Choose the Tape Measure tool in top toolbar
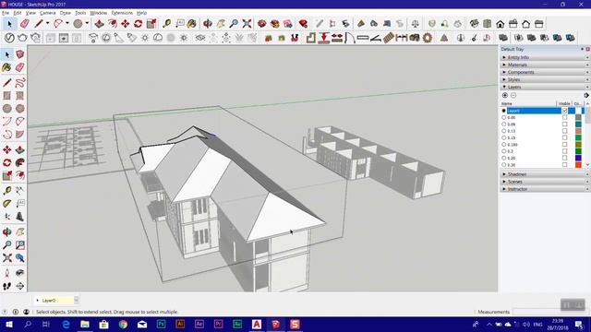Image resolution: width=591 pixels, height=332 pixels. 166,24
